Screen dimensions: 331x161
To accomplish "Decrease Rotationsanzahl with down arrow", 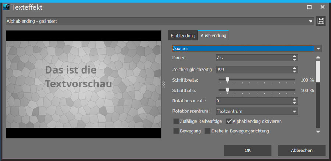I will (x=294, y=103).
